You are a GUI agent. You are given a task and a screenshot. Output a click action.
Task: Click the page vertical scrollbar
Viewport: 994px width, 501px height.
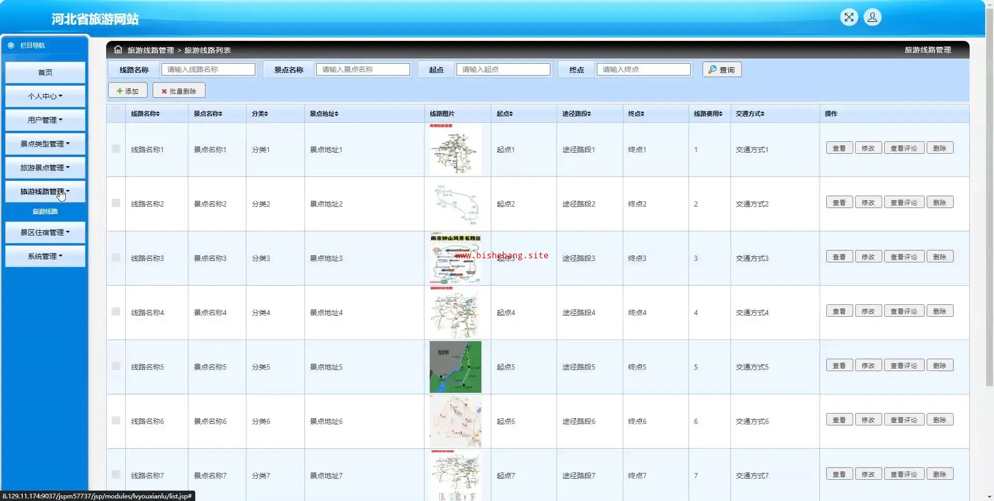[989, 207]
